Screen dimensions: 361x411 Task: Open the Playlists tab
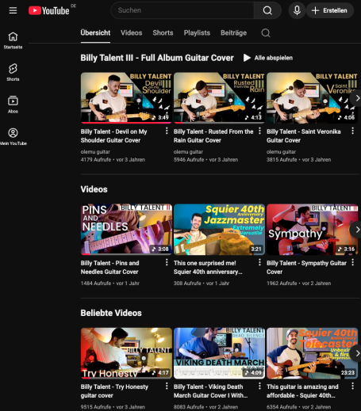tap(197, 32)
